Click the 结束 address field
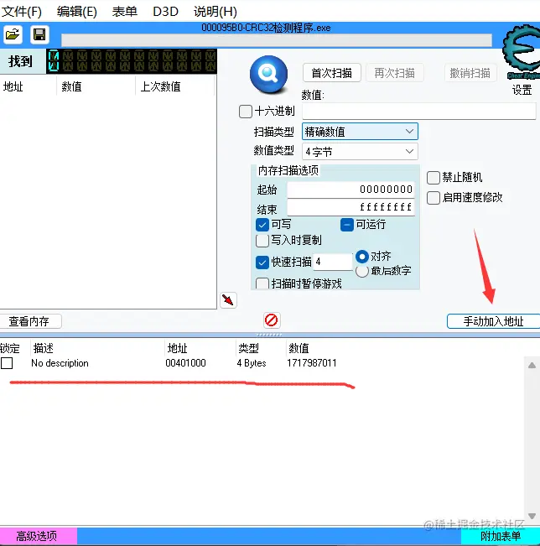Screen dimensions: 540x546 [x=350, y=207]
